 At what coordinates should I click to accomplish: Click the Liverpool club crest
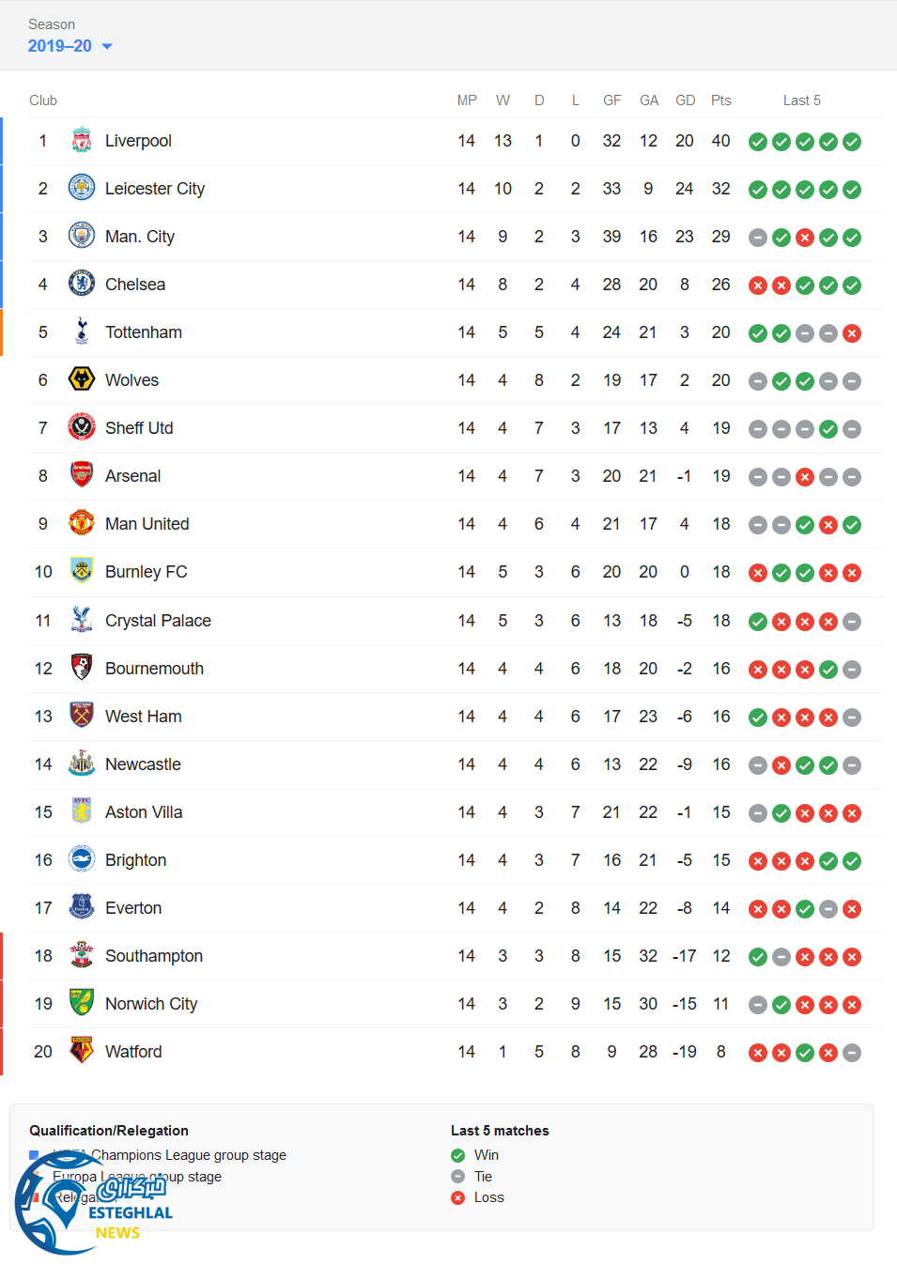[x=82, y=141]
